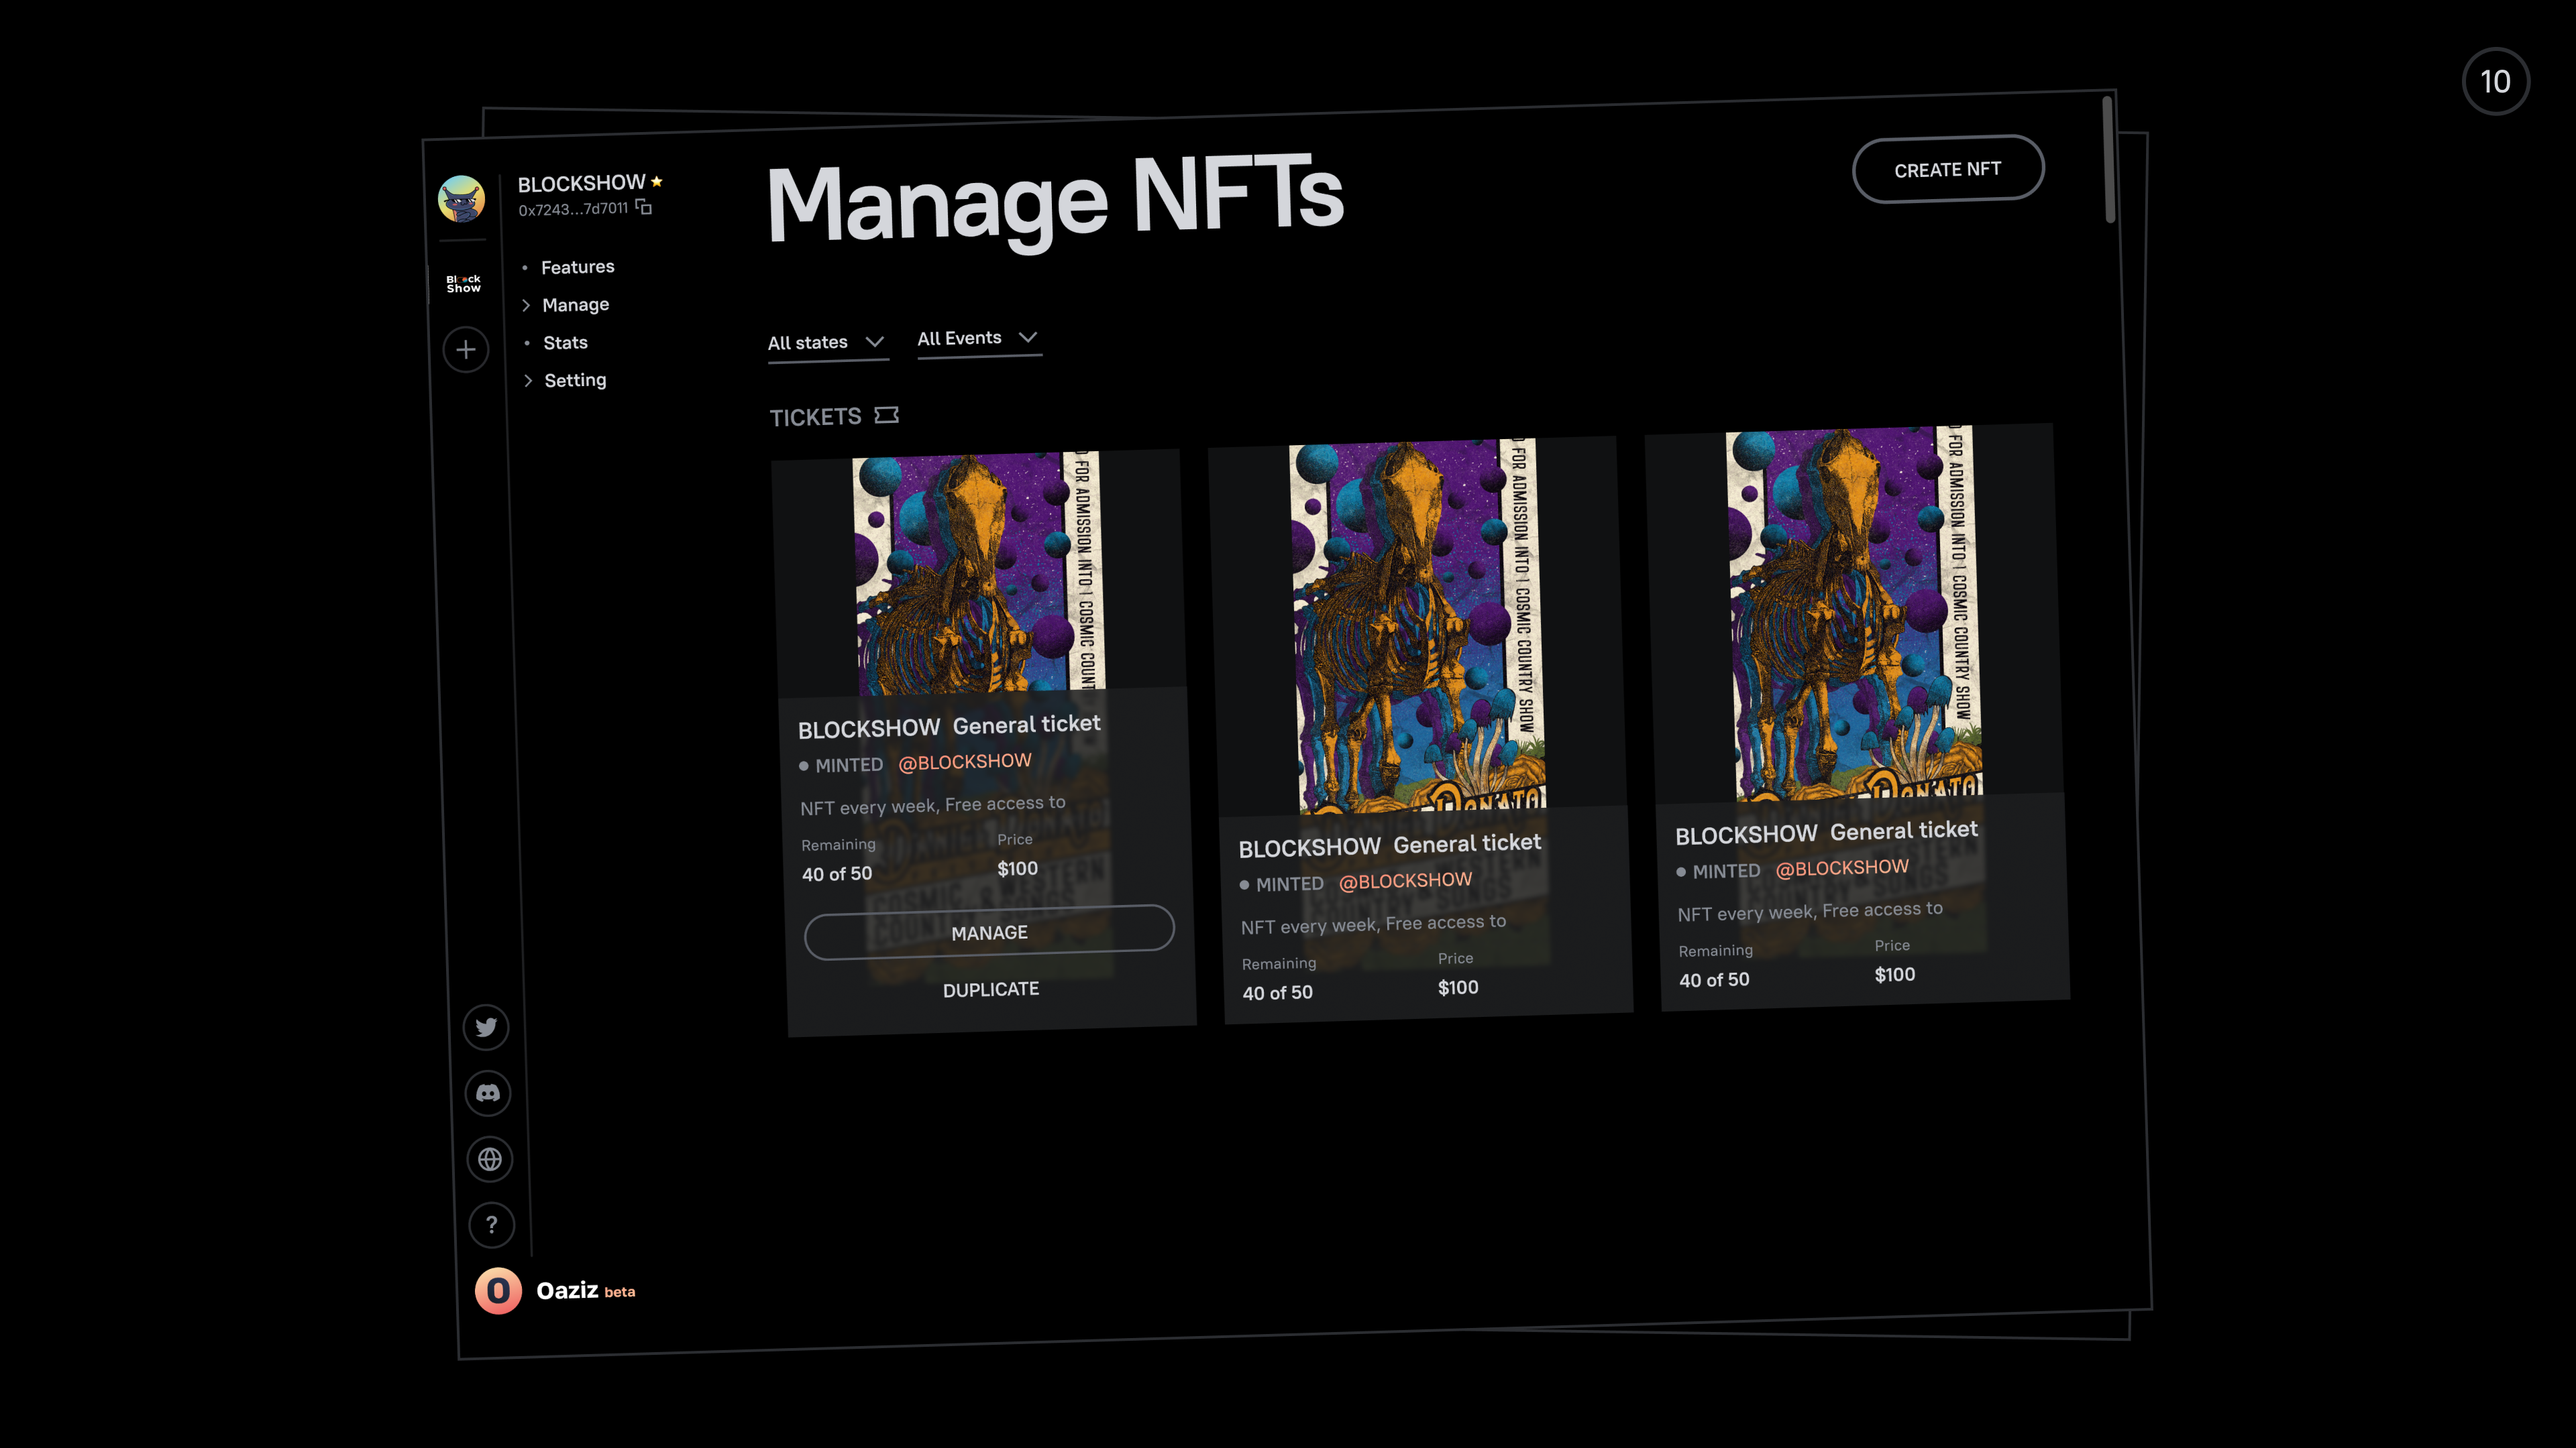Click the CREATE NFT button

coord(1948,169)
